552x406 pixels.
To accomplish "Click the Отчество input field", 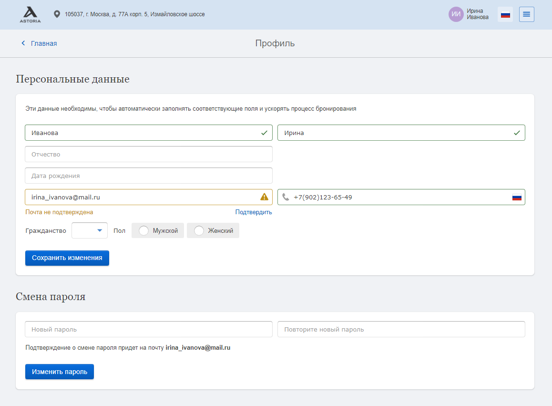I will [x=149, y=155].
